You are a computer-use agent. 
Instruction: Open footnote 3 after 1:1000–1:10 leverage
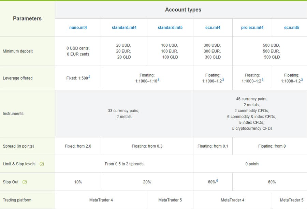(159, 80)
